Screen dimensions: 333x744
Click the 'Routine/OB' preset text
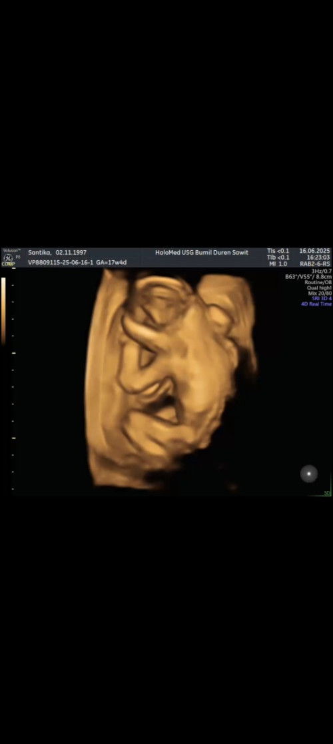pos(318,282)
